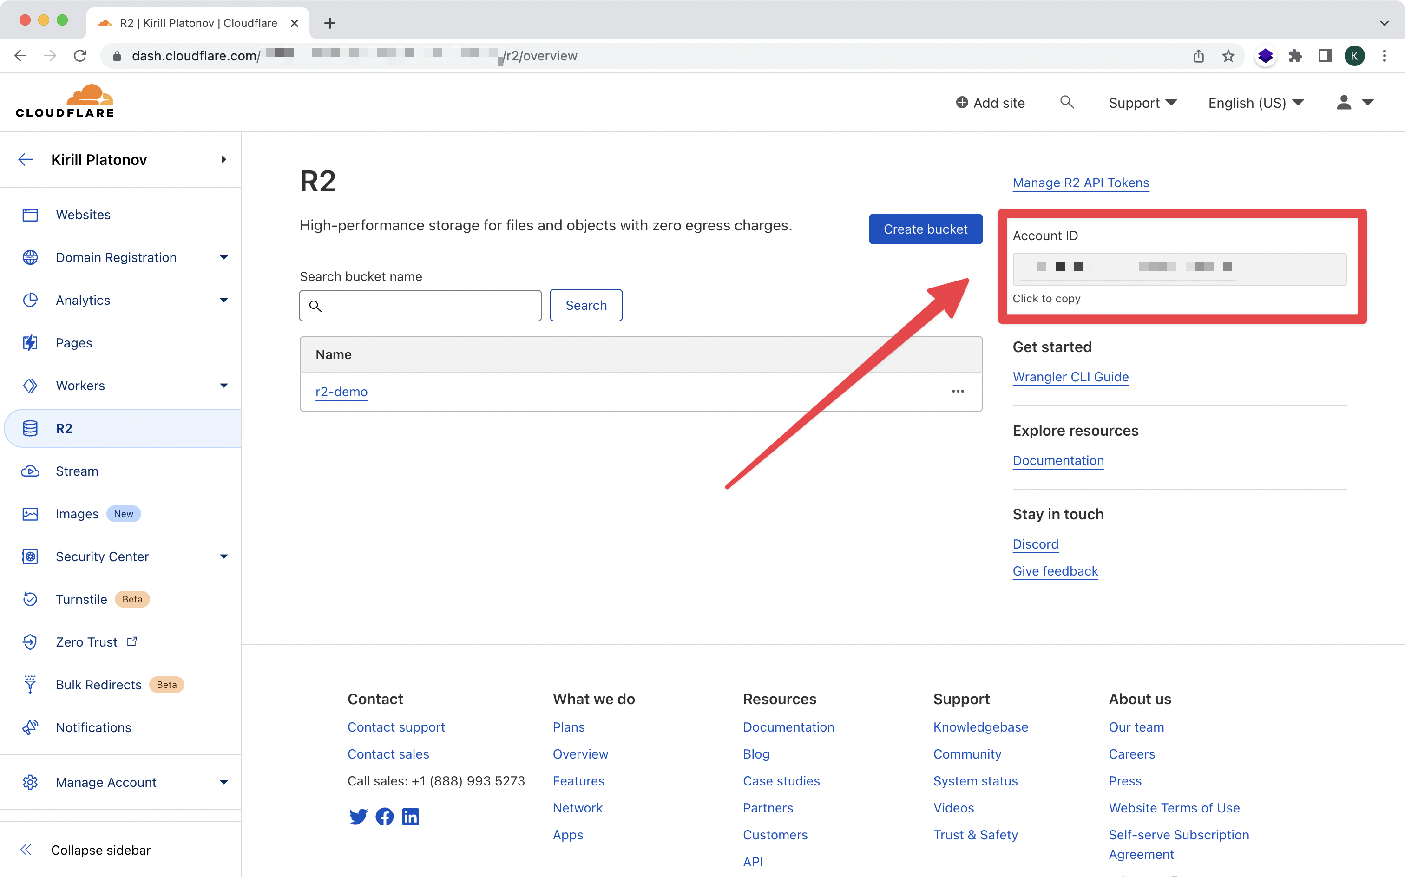
Task: Bookmark this page with star icon
Action: tap(1228, 56)
